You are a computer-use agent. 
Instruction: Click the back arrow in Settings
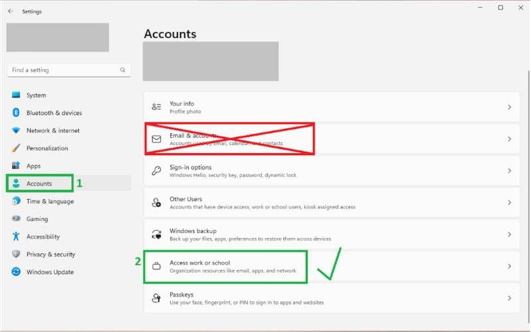[11, 11]
